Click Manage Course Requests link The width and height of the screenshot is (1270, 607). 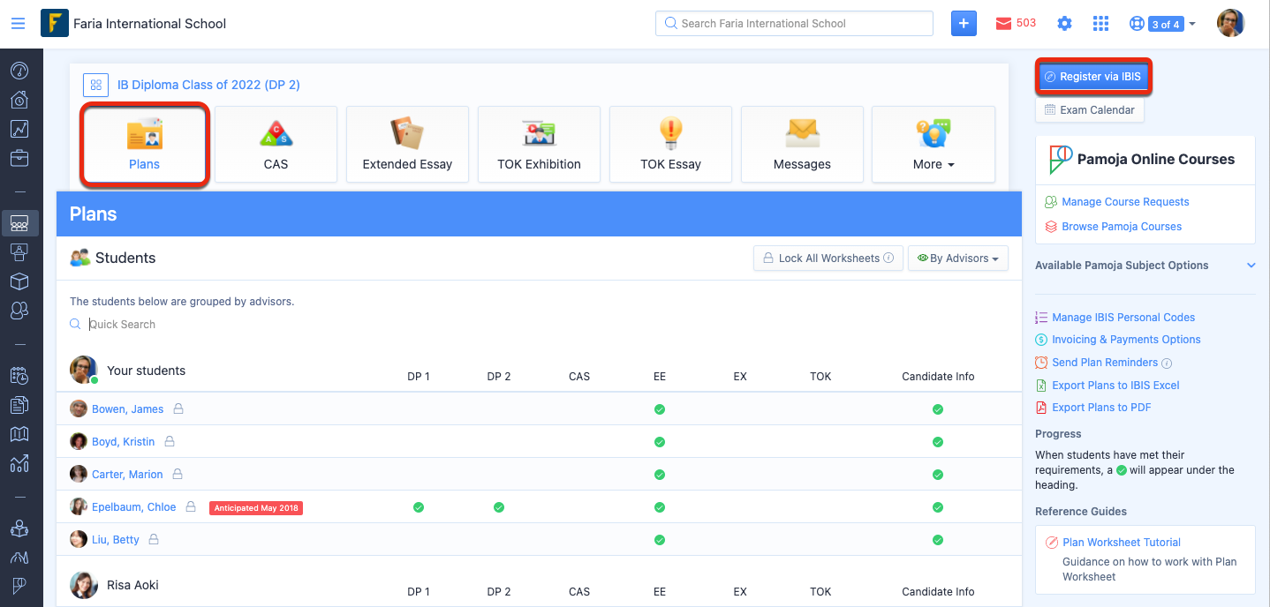pyautogui.click(x=1125, y=202)
